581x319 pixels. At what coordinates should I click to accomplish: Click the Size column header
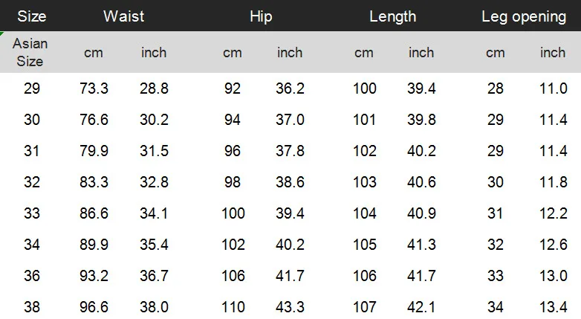[32, 16]
